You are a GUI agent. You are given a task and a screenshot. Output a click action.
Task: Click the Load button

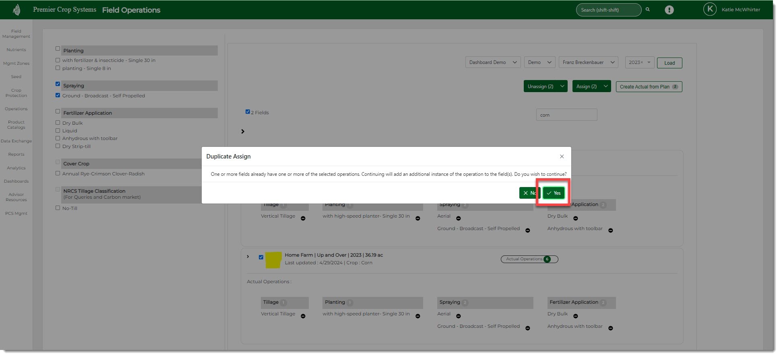coord(669,63)
